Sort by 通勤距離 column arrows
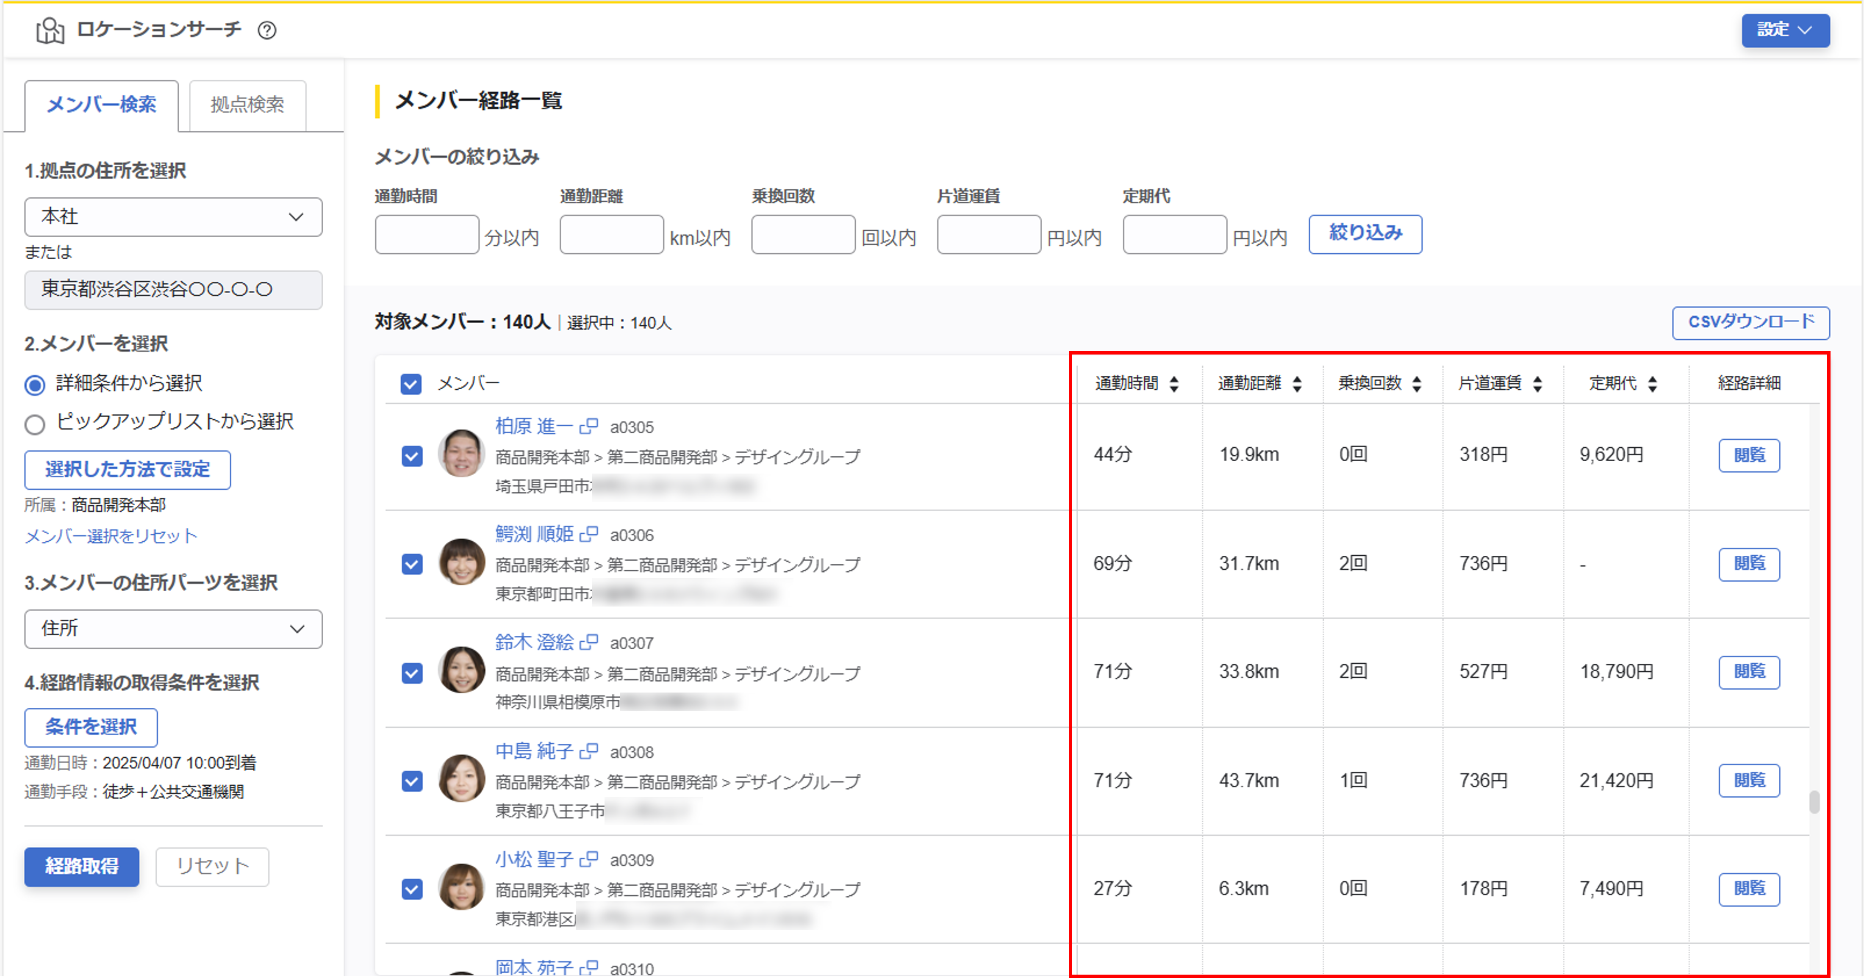Screen dimensions: 1864x978 (x=1297, y=383)
